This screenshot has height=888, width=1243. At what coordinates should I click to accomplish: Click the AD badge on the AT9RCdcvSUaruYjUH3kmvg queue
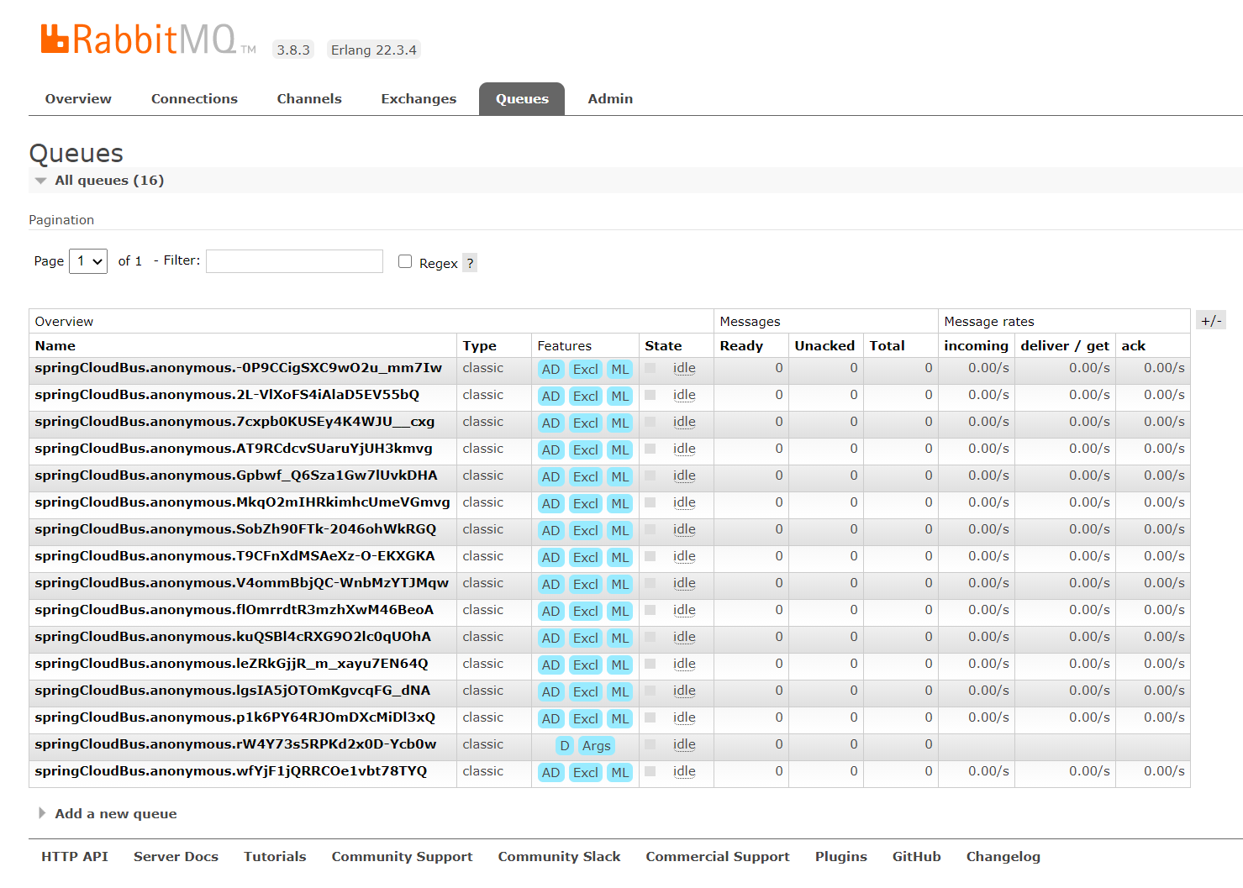551,450
